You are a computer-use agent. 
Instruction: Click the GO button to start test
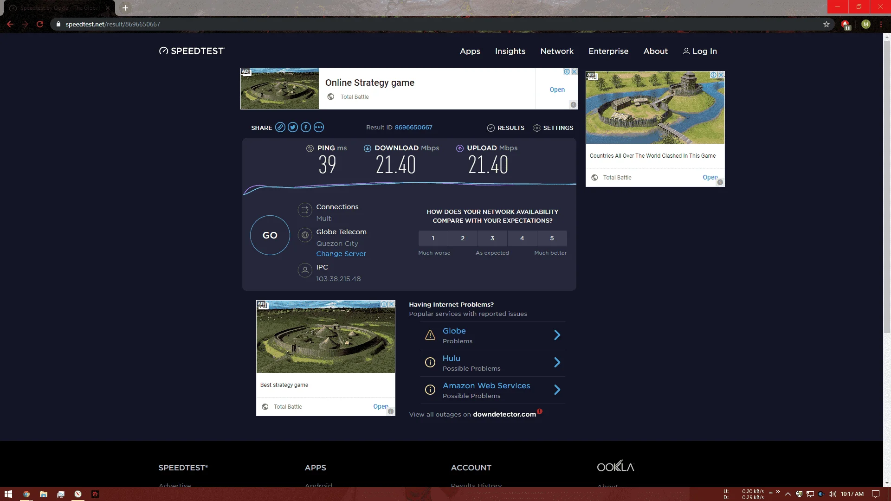pos(270,235)
